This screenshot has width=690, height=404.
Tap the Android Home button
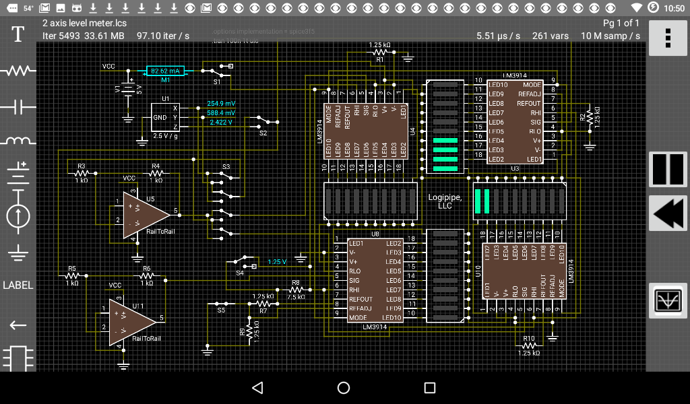(x=343, y=388)
